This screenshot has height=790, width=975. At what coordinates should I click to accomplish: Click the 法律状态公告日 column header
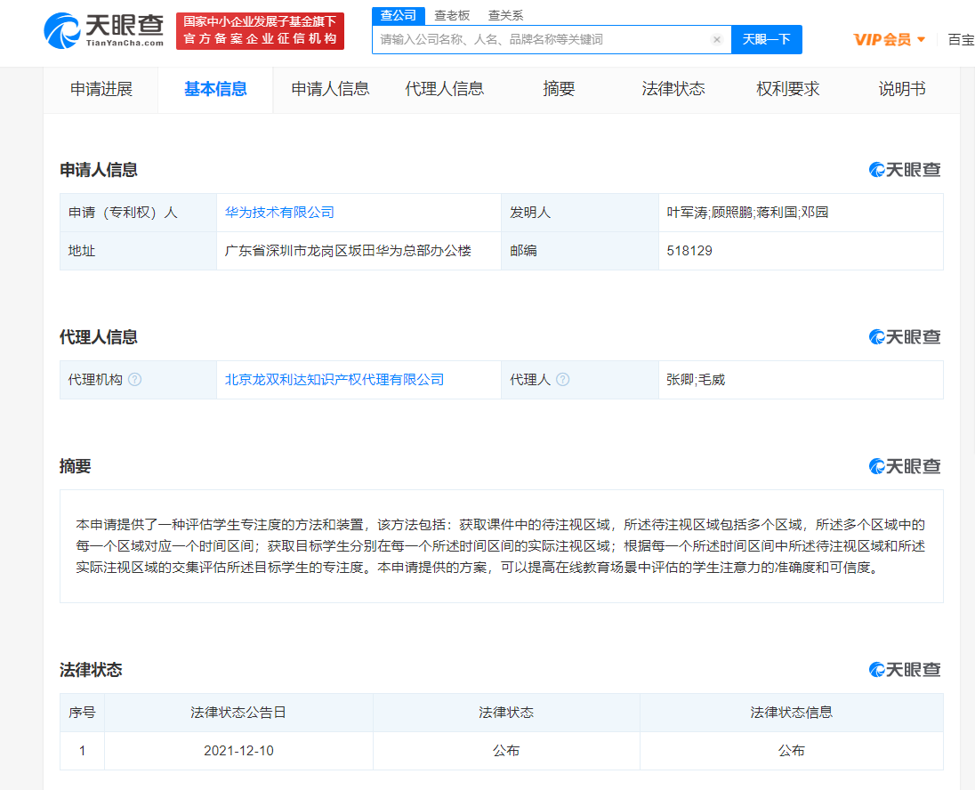click(x=238, y=713)
